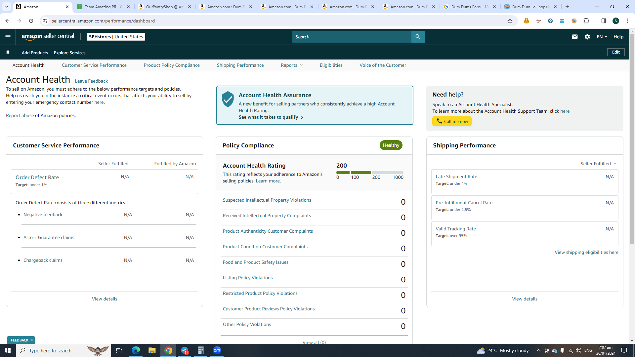Open the Eligibilities menu item
This screenshot has height=357, width=635.
click(x=331, y=65)
